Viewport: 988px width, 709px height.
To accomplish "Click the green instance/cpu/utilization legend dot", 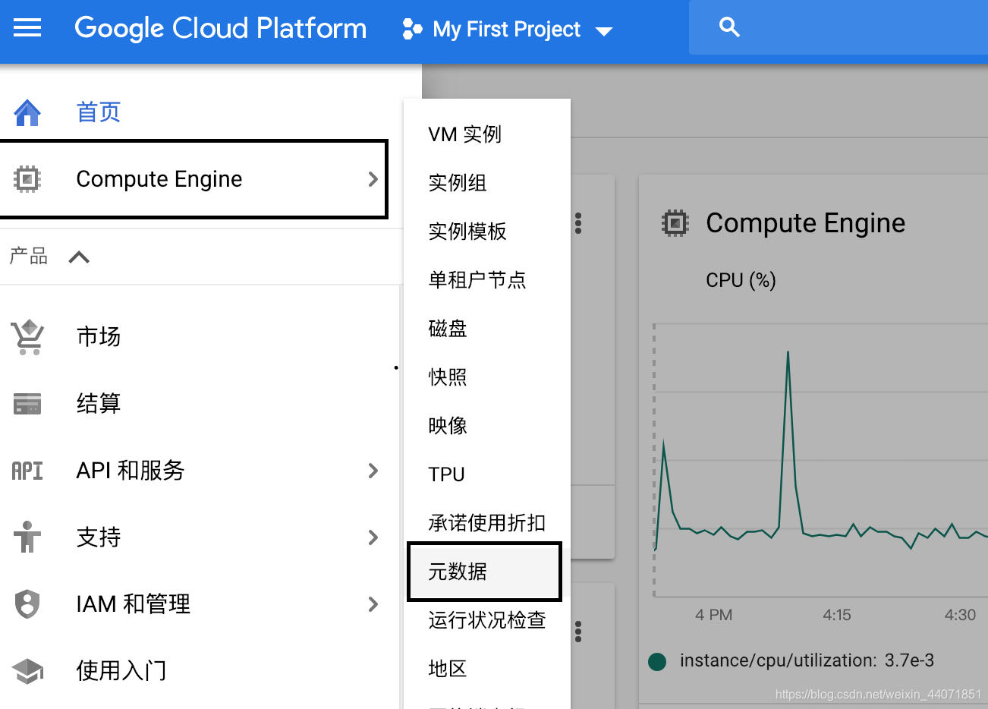I will tap(657, 661).
